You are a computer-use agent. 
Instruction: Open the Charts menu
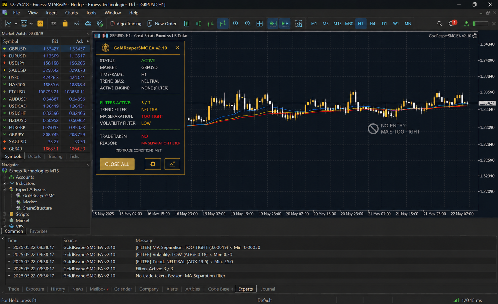pyautogui.click(x=71, y=13)
